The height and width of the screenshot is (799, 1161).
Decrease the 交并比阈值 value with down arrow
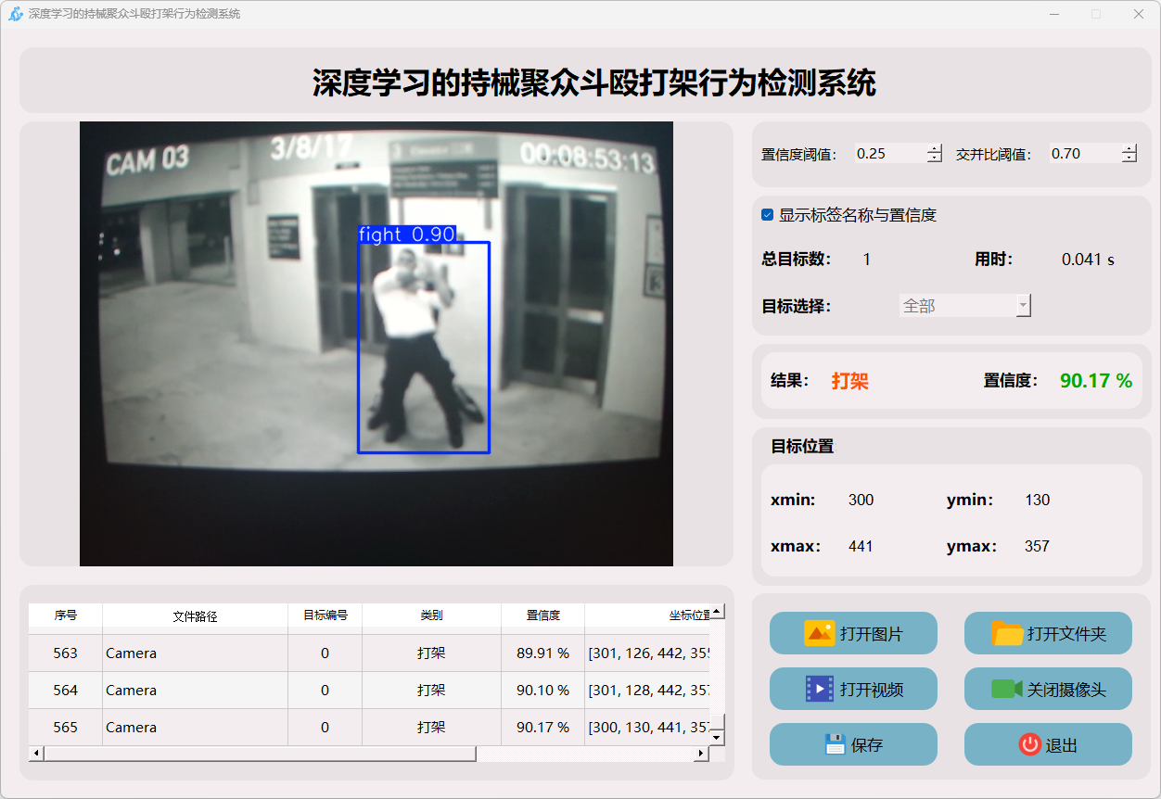coord(1129,159)
